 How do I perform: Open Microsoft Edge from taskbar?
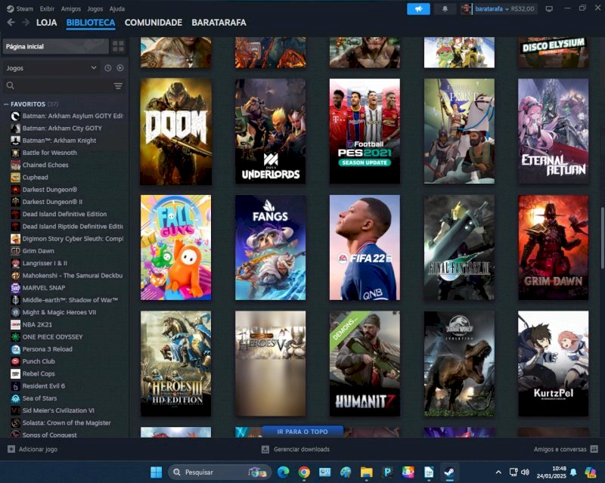pyautogui.click(x=283, y=472)
